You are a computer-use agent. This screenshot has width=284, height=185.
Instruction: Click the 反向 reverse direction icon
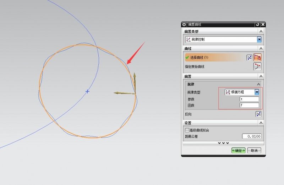258,114
